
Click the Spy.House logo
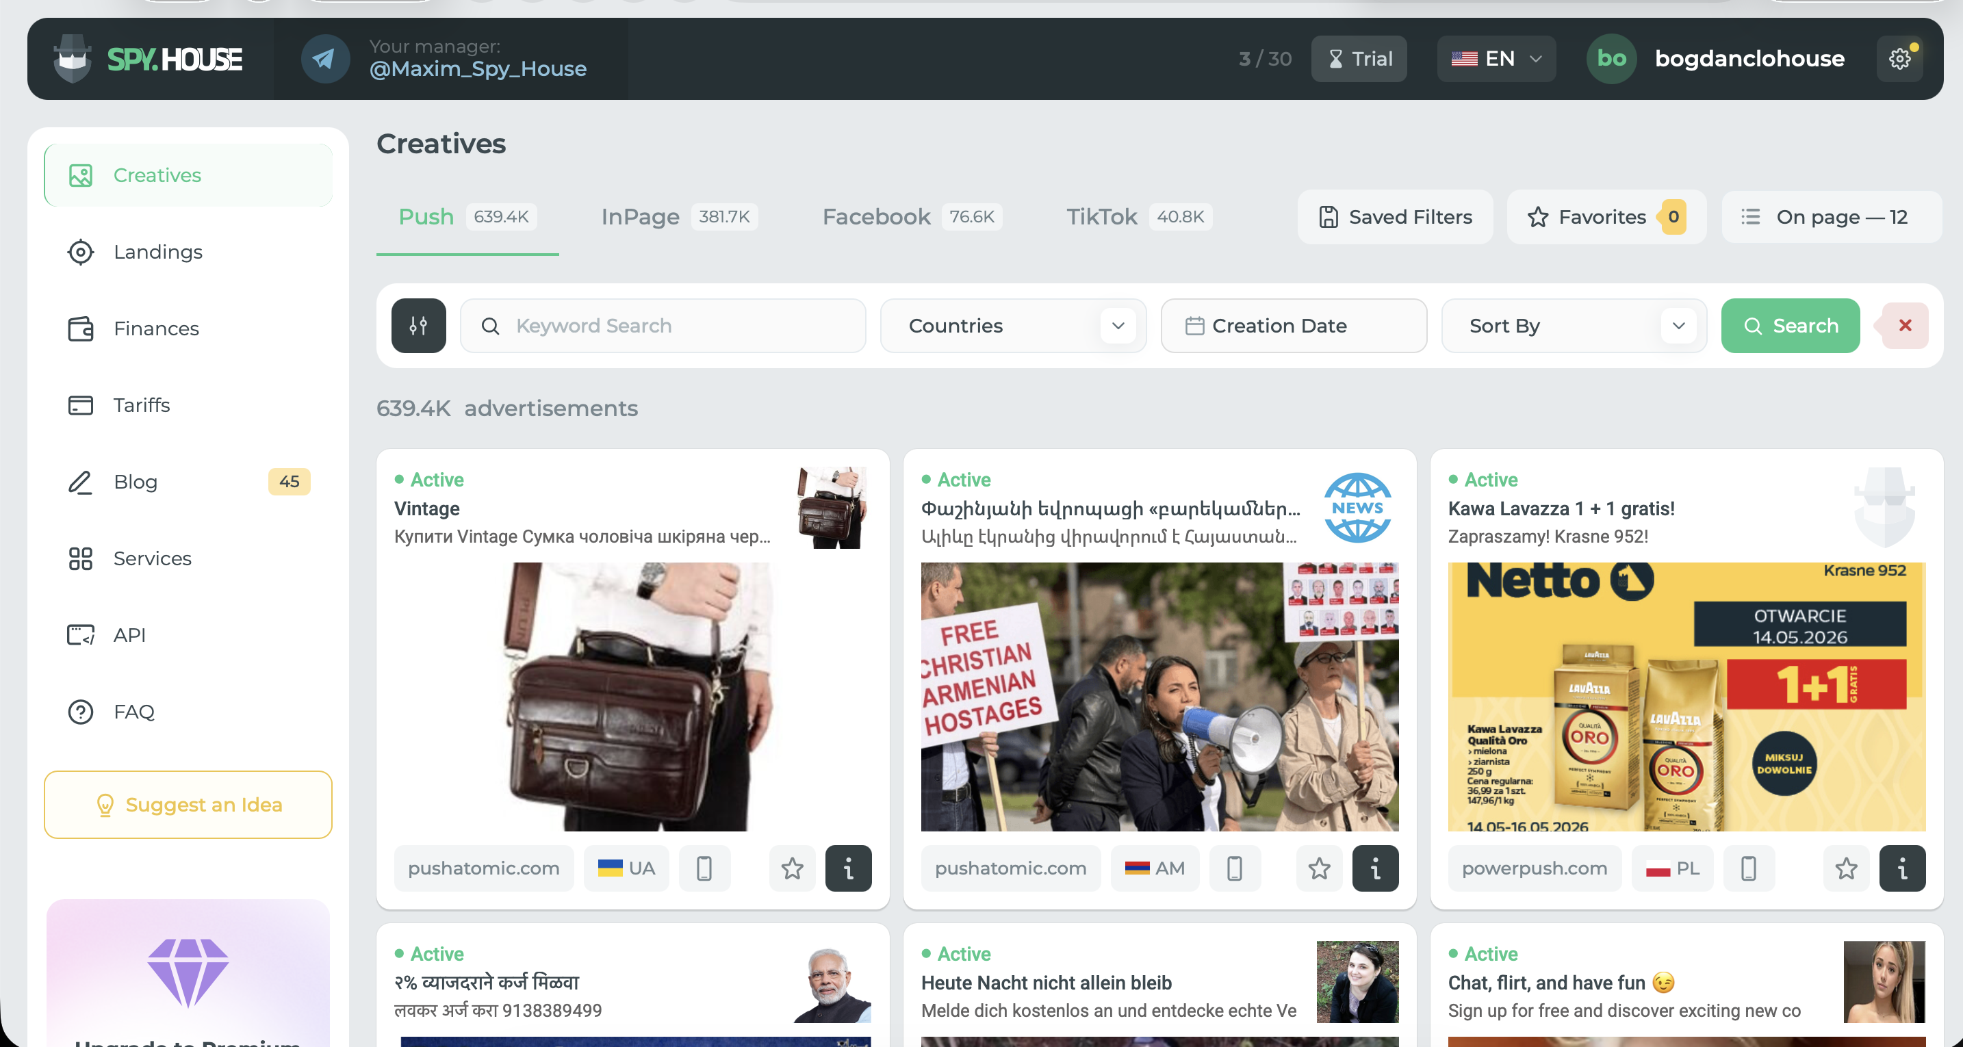click(x=149, y=59)
